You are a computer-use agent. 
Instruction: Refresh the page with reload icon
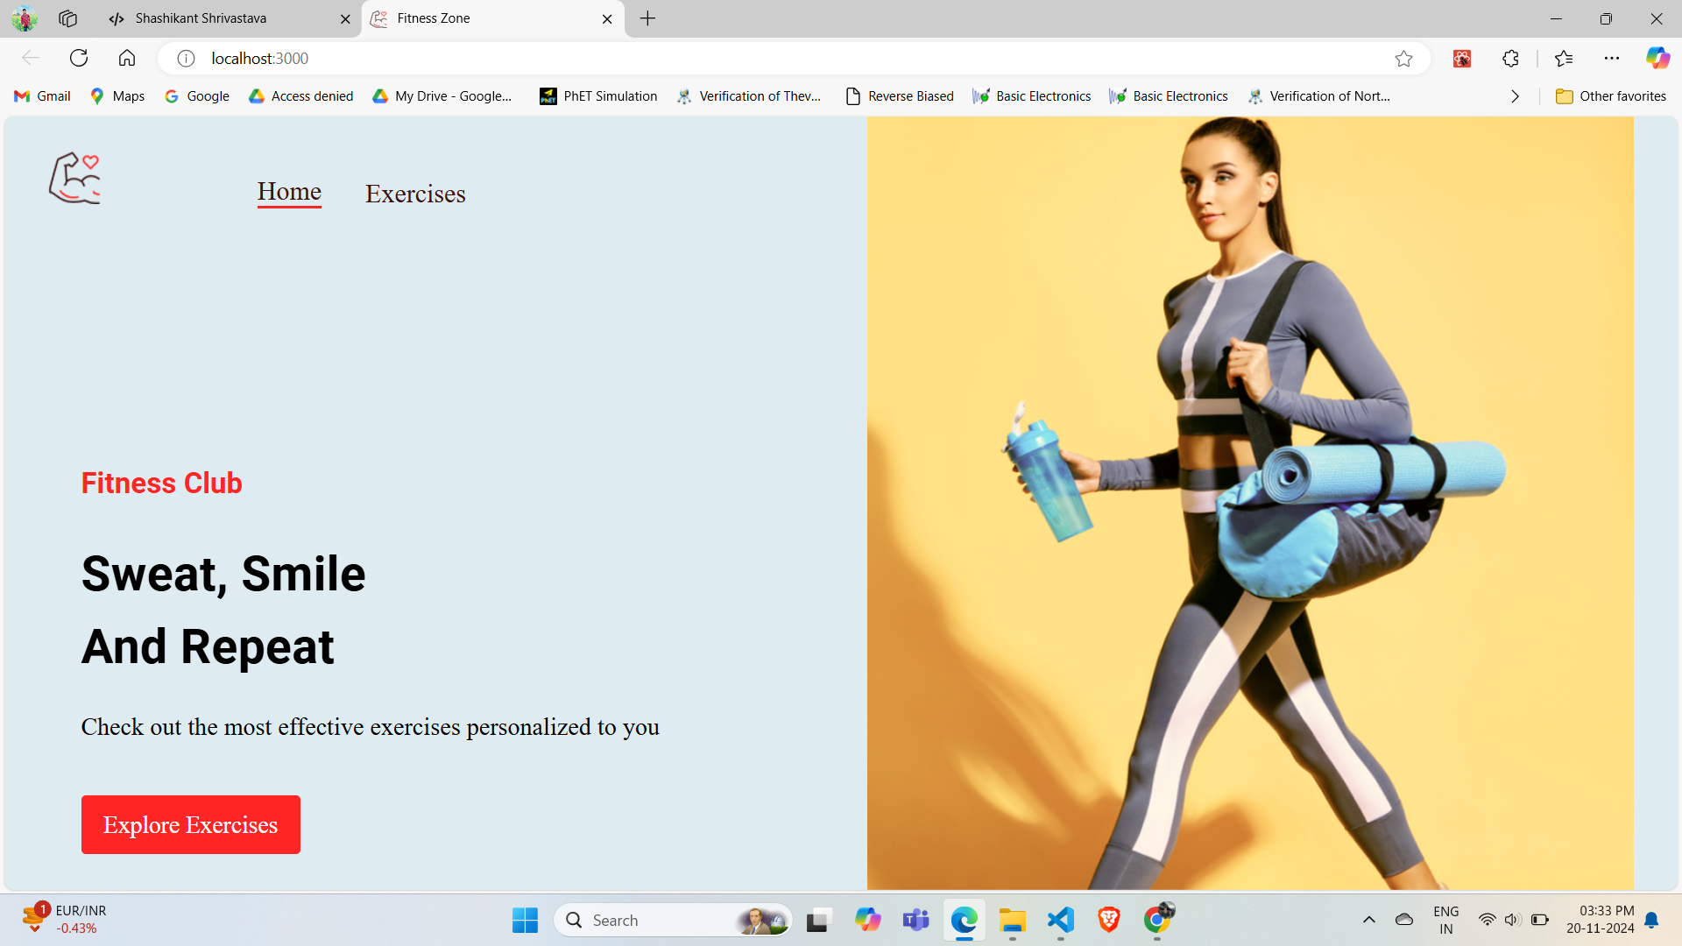point(79,59)
